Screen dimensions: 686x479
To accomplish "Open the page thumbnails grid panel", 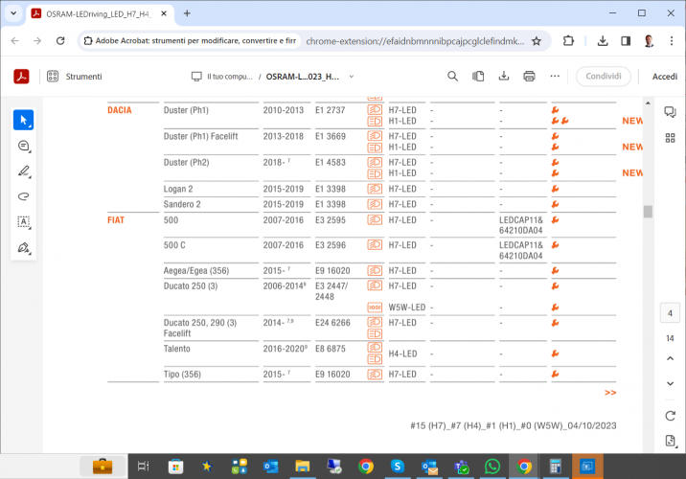I will click(x=670, y=138).
